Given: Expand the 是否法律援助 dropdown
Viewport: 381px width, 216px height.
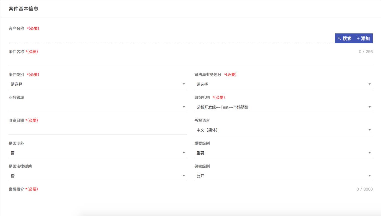Looking at the screenshot, I should 97,176.
